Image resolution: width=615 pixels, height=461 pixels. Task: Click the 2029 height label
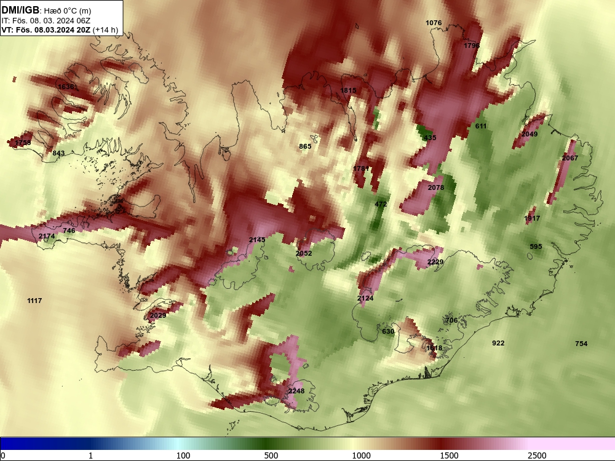tap(158, 315)
